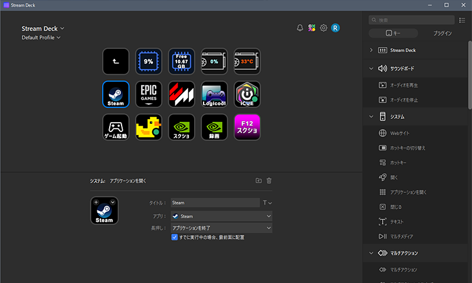Open the 長押し action dropdown
The width and height of the screenshot is (472, 283).
point(221,228)
